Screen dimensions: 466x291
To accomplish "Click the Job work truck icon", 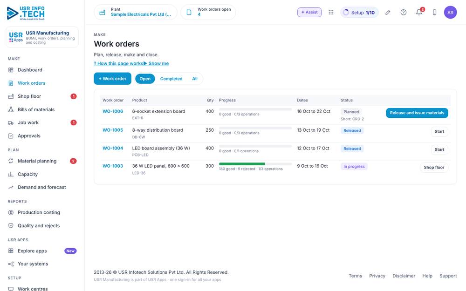I will click(x=11, y=122).
